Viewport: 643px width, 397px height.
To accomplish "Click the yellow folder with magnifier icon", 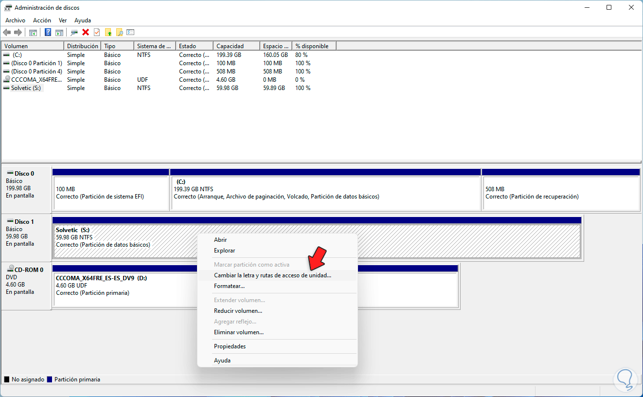I will pos(119,33).
